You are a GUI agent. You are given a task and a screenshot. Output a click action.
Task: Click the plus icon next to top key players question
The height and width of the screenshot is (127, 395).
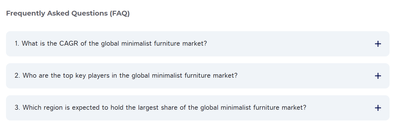pos(378,76)
